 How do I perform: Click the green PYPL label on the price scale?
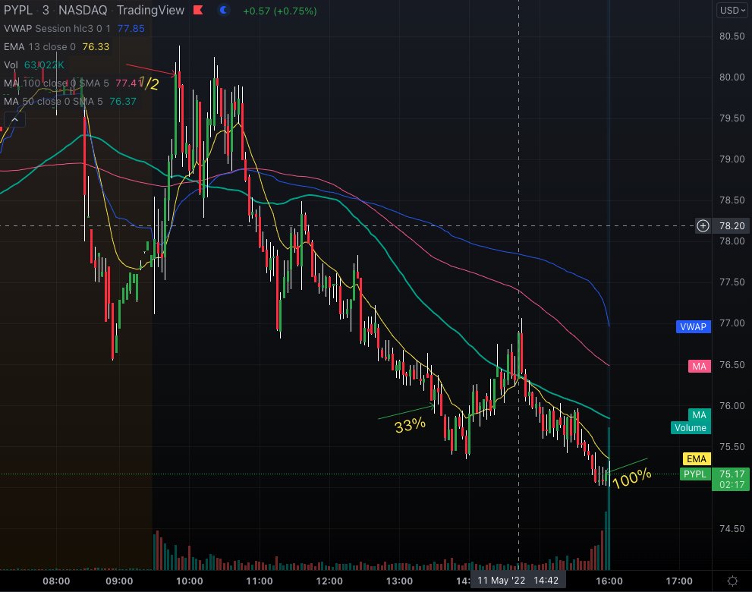click(695, 474)
